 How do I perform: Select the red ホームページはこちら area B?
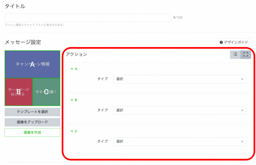point(19,92)
